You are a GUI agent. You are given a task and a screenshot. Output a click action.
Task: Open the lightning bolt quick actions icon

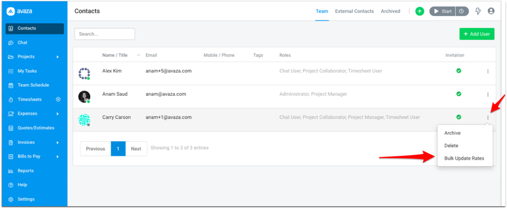click(478, 11)
